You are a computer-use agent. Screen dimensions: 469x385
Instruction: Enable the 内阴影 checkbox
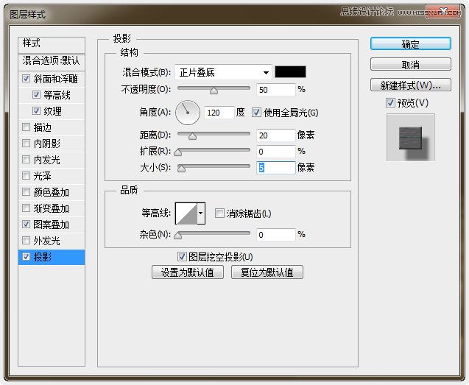(27, 144)
